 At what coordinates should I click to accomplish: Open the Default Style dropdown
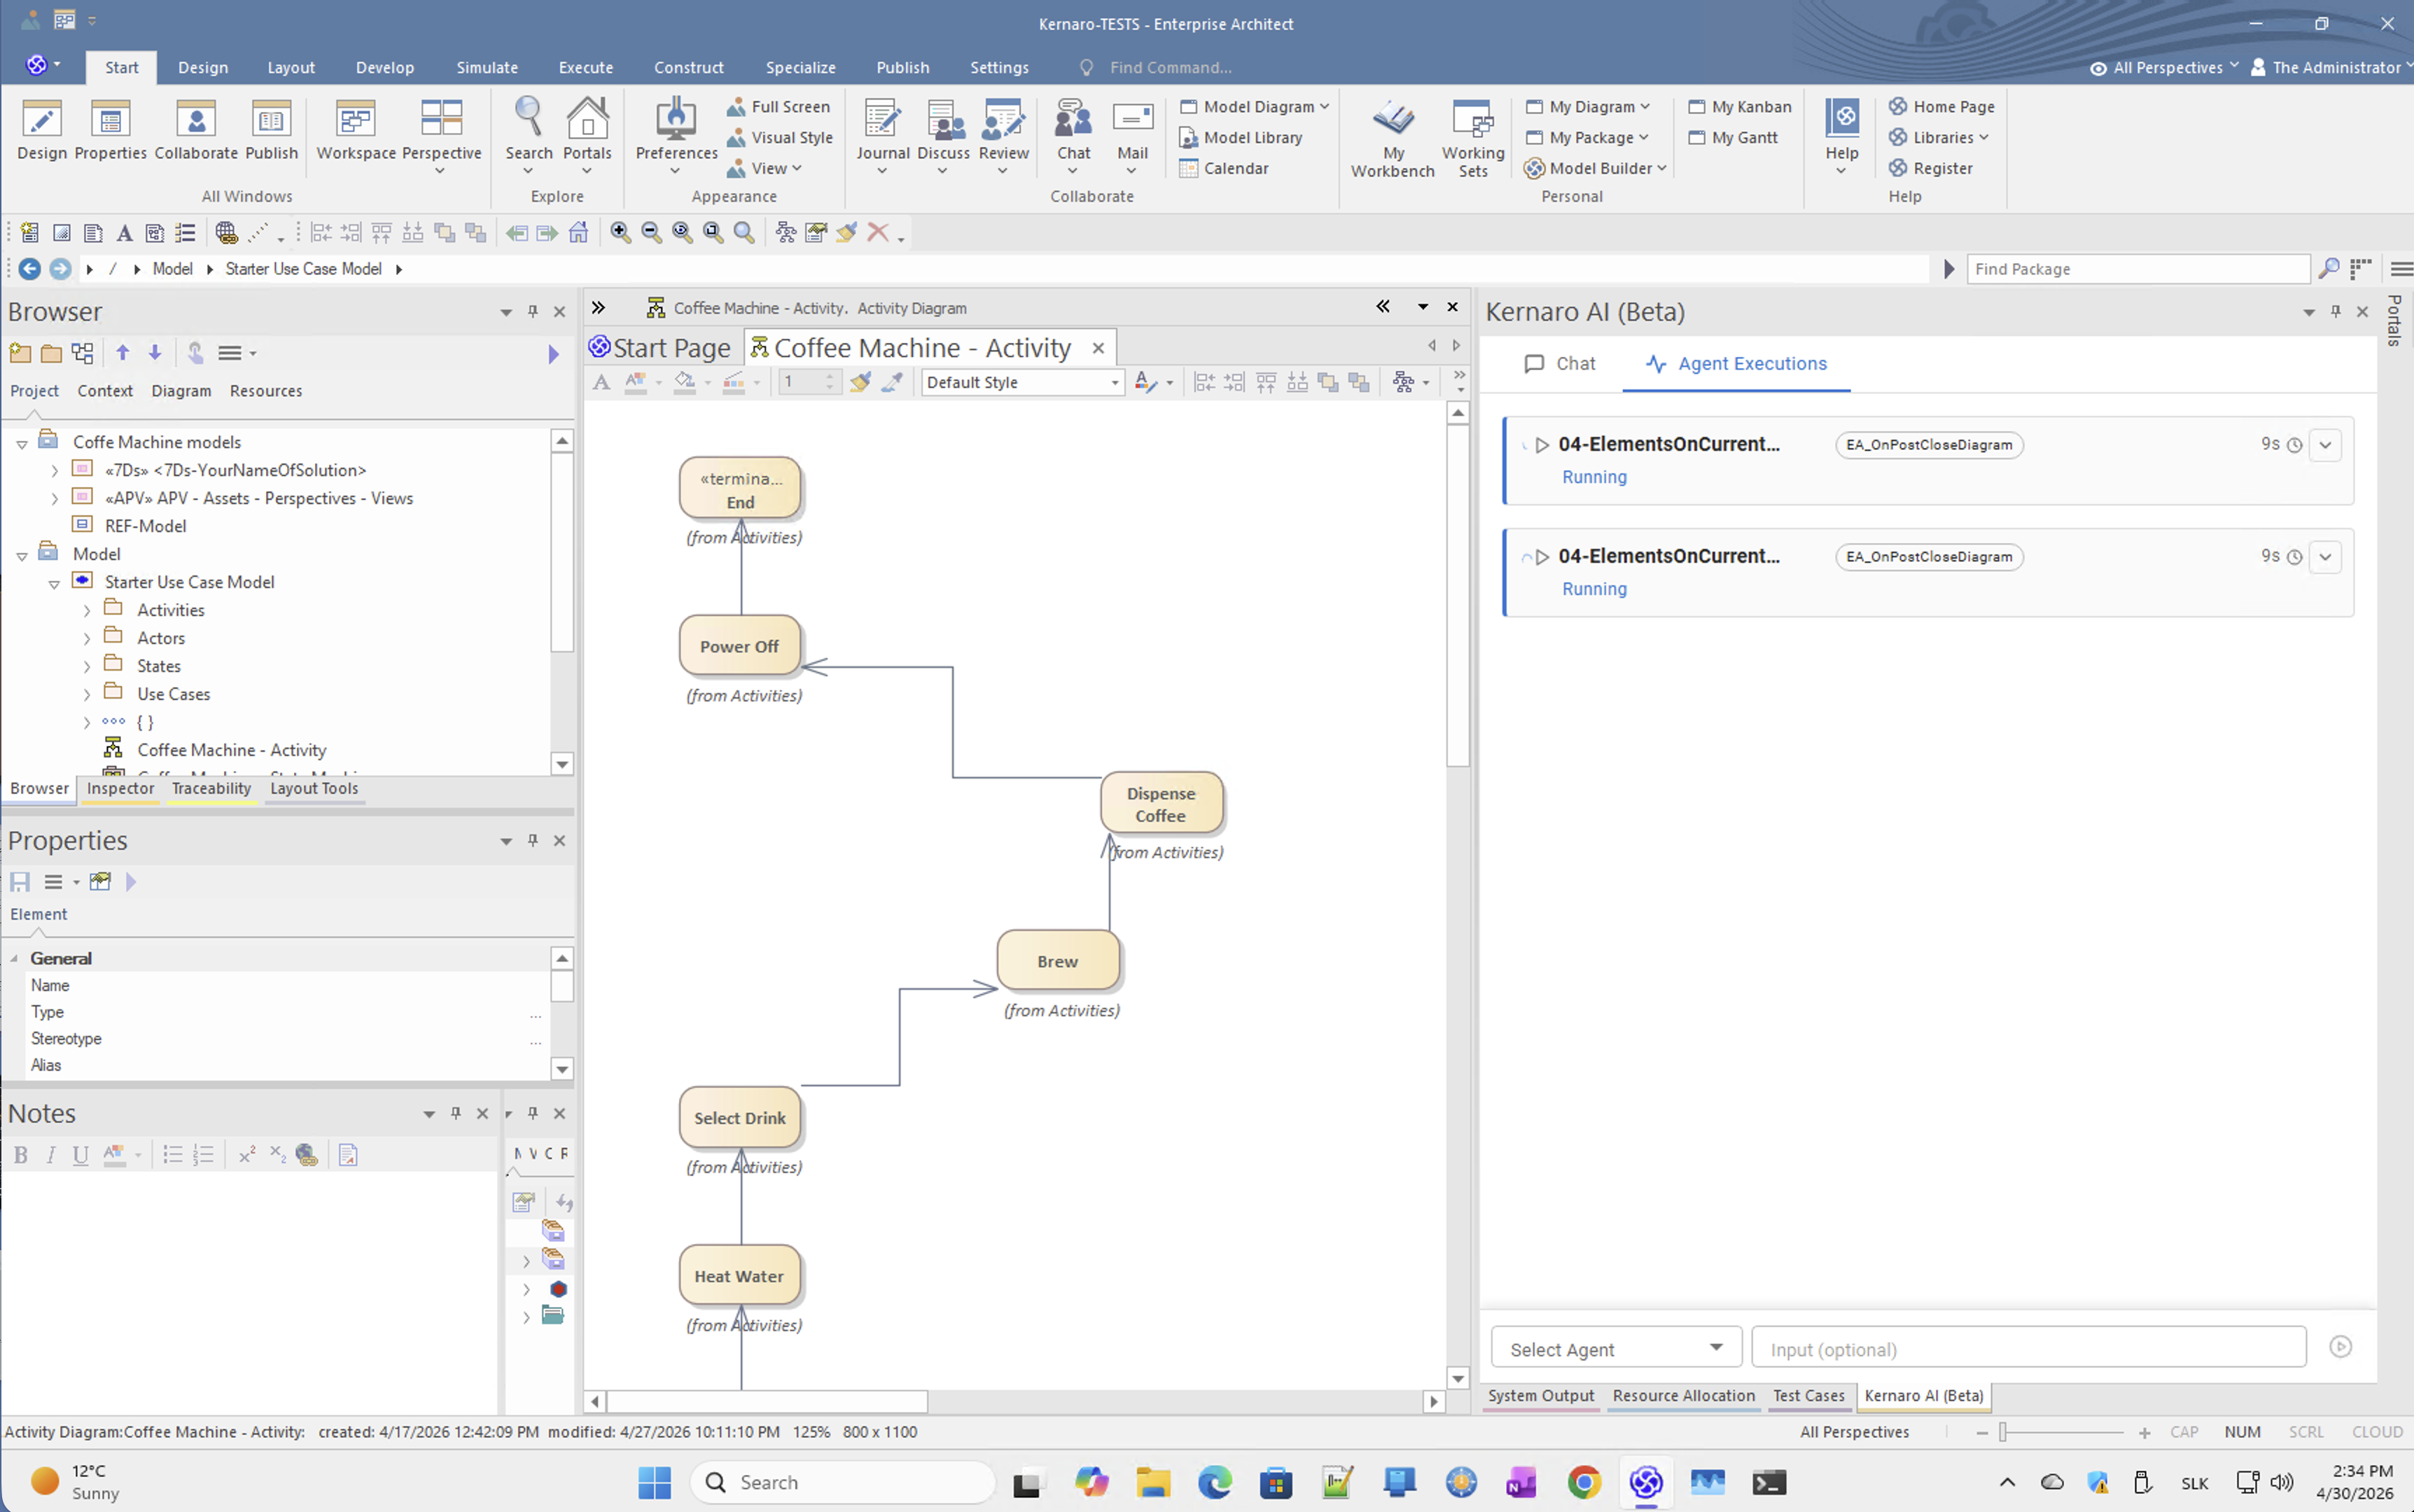coord(1022,383)
